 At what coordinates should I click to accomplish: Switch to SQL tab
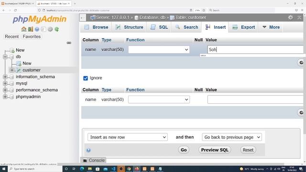159,27
